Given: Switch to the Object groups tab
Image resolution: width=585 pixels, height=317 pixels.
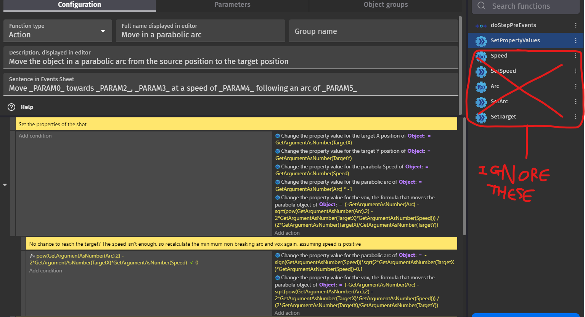Looking at the screenshot, I should coord(385,5).
